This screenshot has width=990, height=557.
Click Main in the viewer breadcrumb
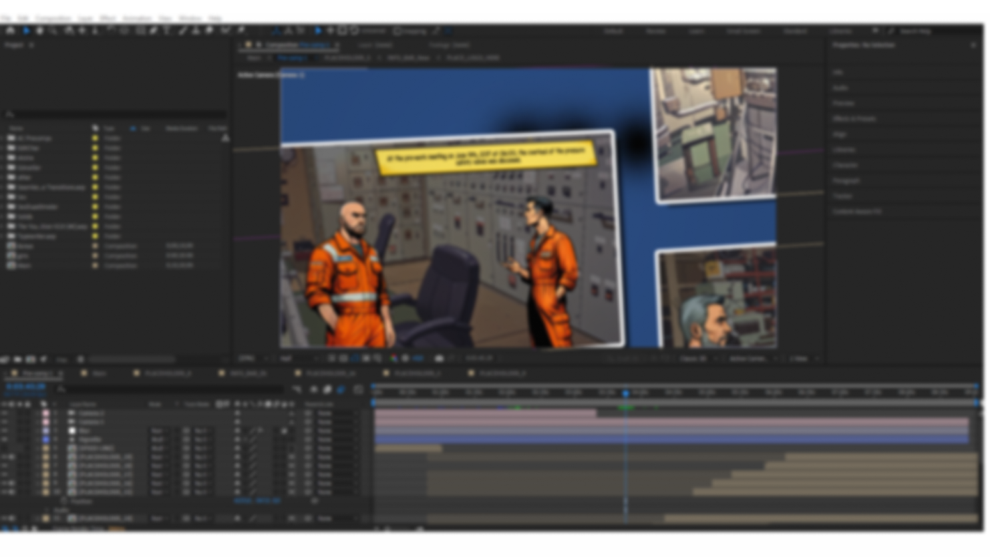pyautogui.click(x=253, y=58)
